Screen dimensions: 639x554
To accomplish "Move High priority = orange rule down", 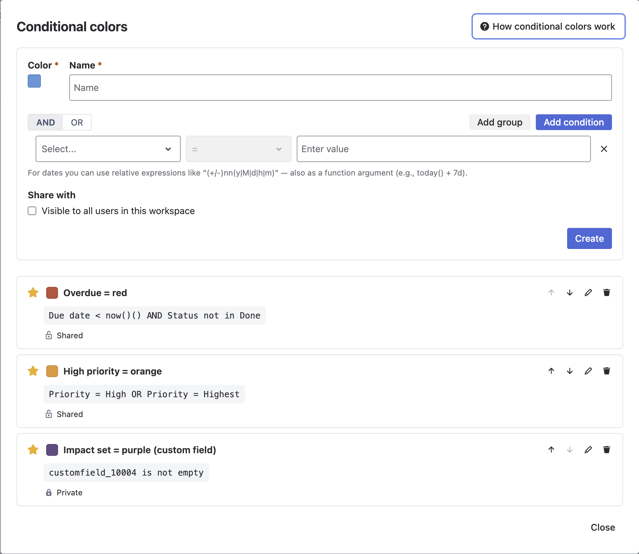I will pyautogui.click(x=570, y=371).
